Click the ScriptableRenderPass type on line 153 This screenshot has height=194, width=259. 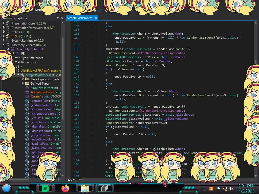click(x=123, y=115)
